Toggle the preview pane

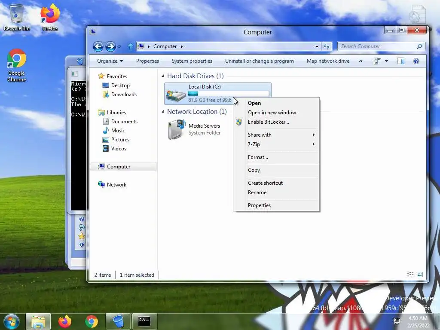[401, 61]
